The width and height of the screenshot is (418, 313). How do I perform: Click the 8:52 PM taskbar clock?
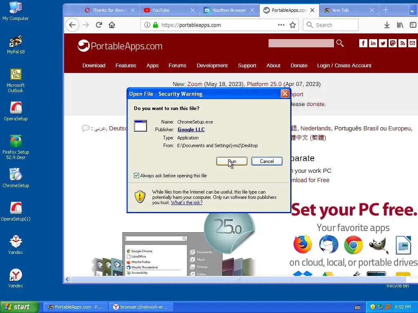pyautogui.click(x=403, y=307)
